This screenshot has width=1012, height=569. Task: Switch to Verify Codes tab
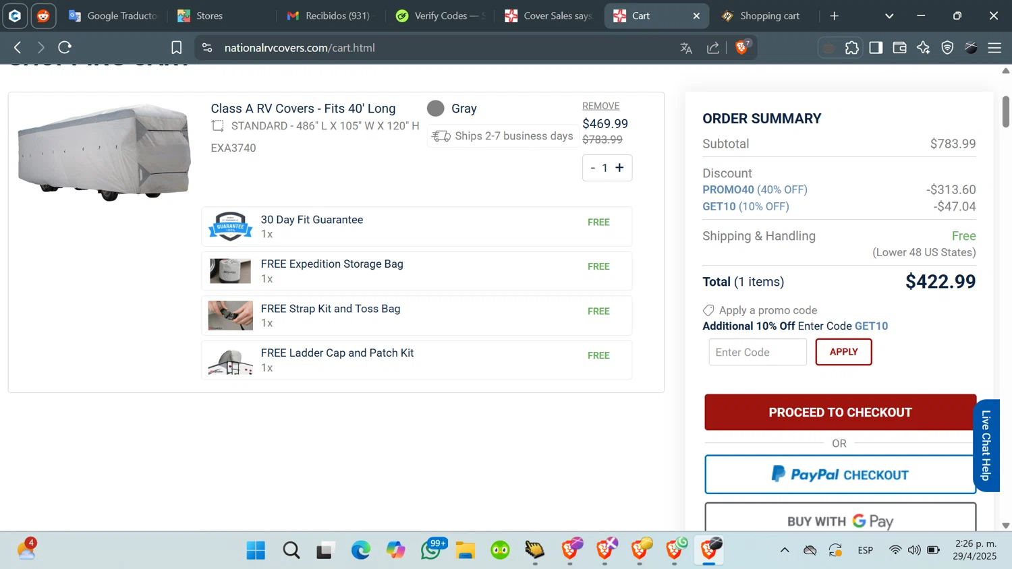pyautogui.click(x=440, y=16)
